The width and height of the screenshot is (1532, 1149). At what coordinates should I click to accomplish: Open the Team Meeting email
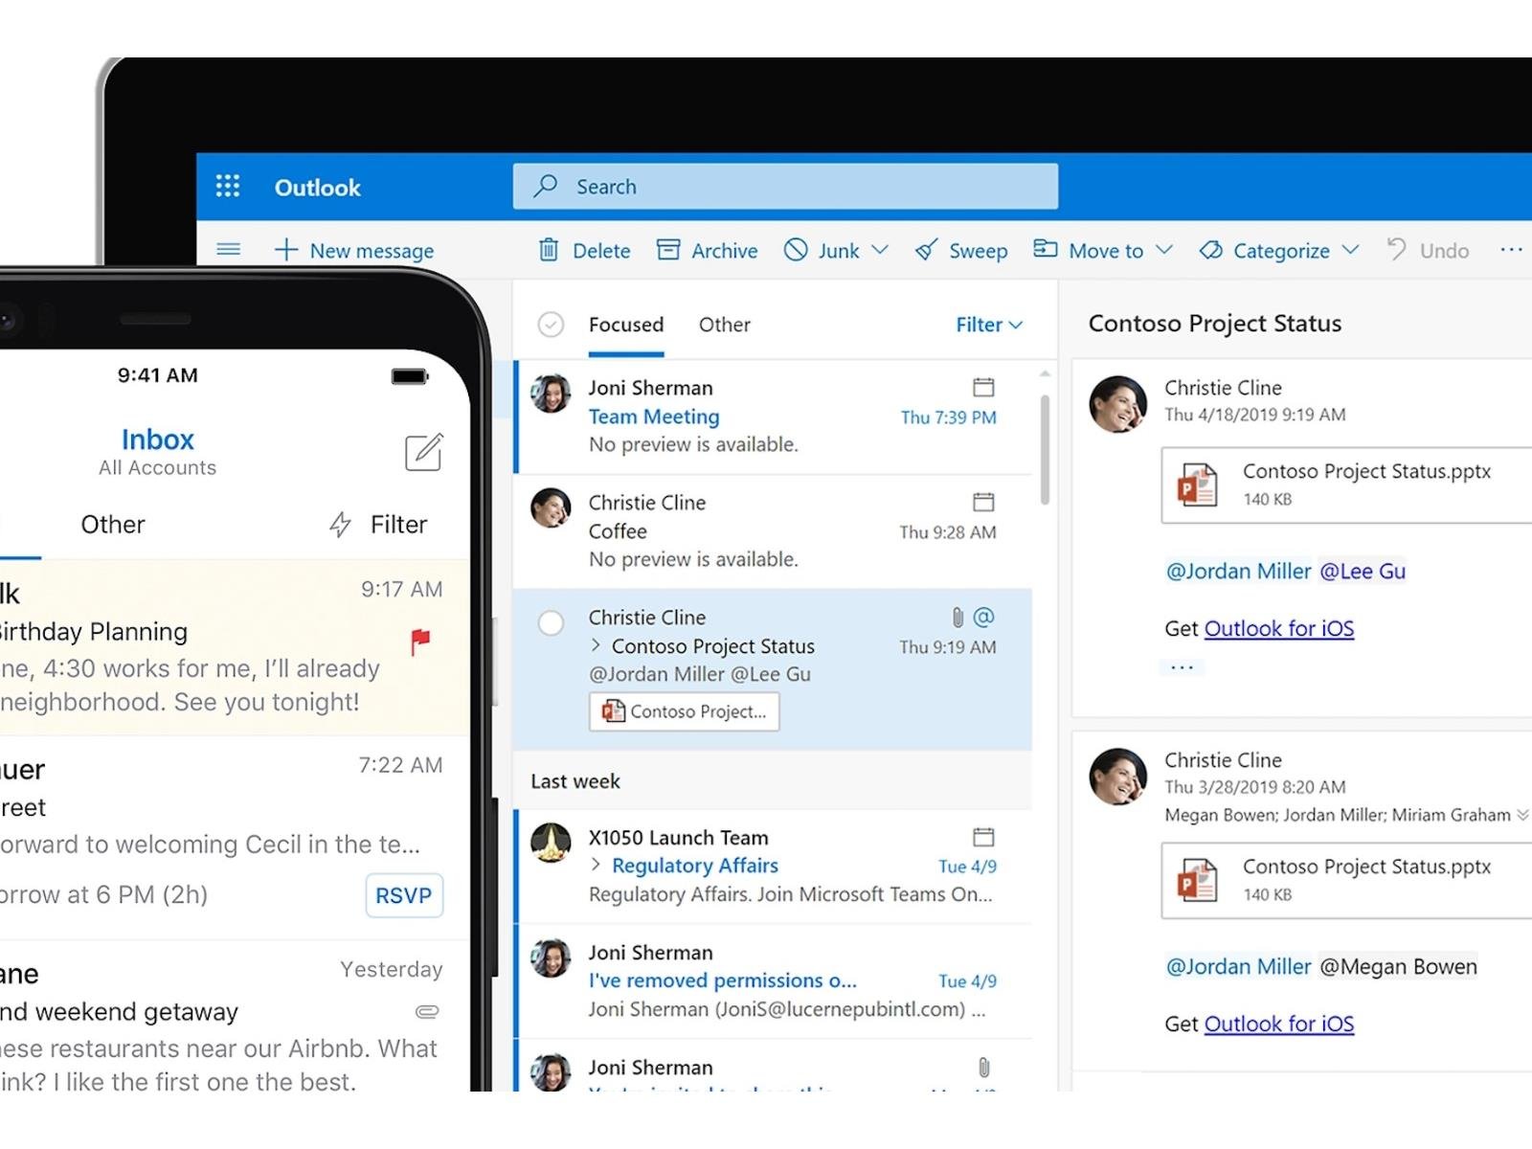(773, 417)
